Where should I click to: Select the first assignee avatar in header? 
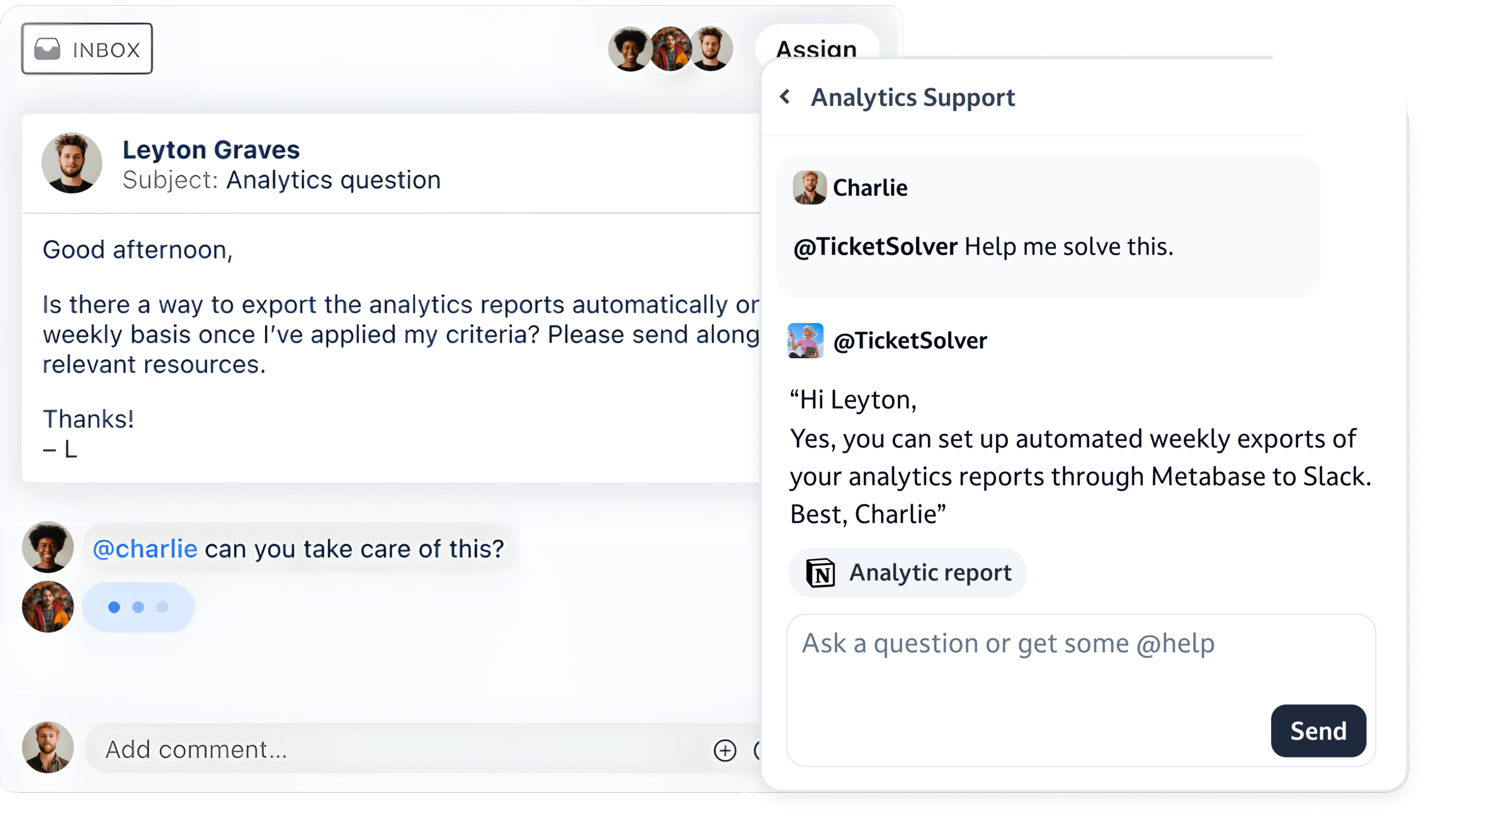tap(630, 49)
